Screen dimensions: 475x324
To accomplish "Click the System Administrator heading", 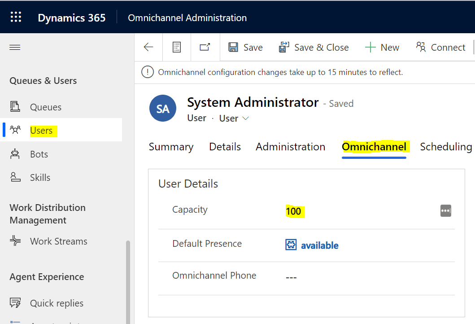I will 253,102.
